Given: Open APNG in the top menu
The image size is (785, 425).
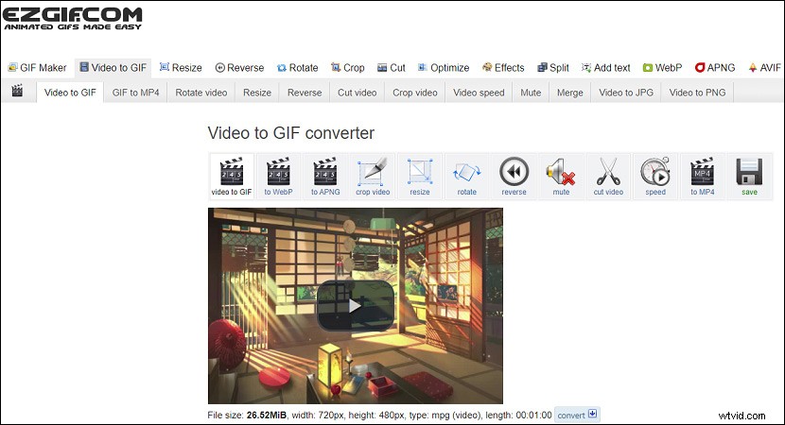Looking at the screenshot, I should (x=715, y=67).
